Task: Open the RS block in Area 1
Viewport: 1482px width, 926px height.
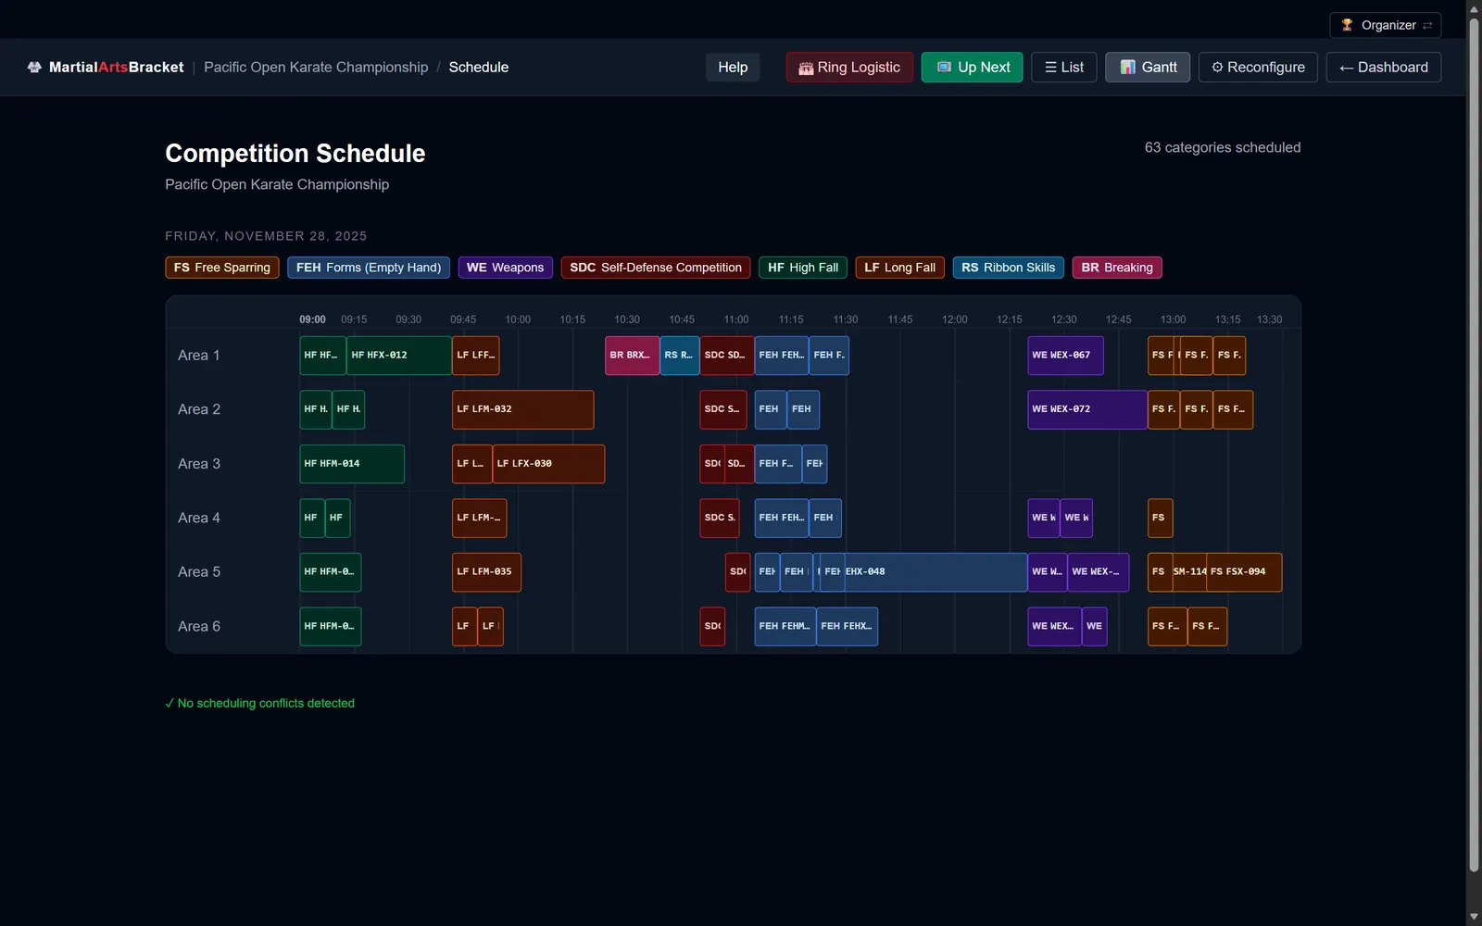Action: pos(680,356)
